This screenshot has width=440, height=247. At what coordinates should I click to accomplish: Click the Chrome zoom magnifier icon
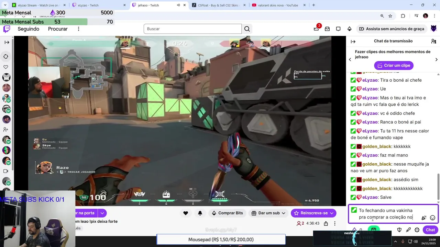coord(382,16)
